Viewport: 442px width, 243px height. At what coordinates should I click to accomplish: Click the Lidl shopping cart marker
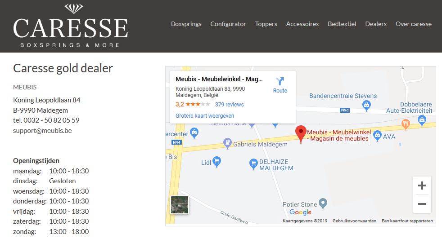pos(217,162)
